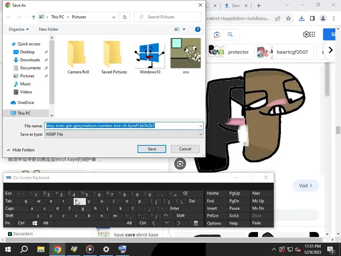Image resolution: width=341 pixels, height=256 pixels.
Task: Select the xxx image thumbnail
Action: coord(186,56)
